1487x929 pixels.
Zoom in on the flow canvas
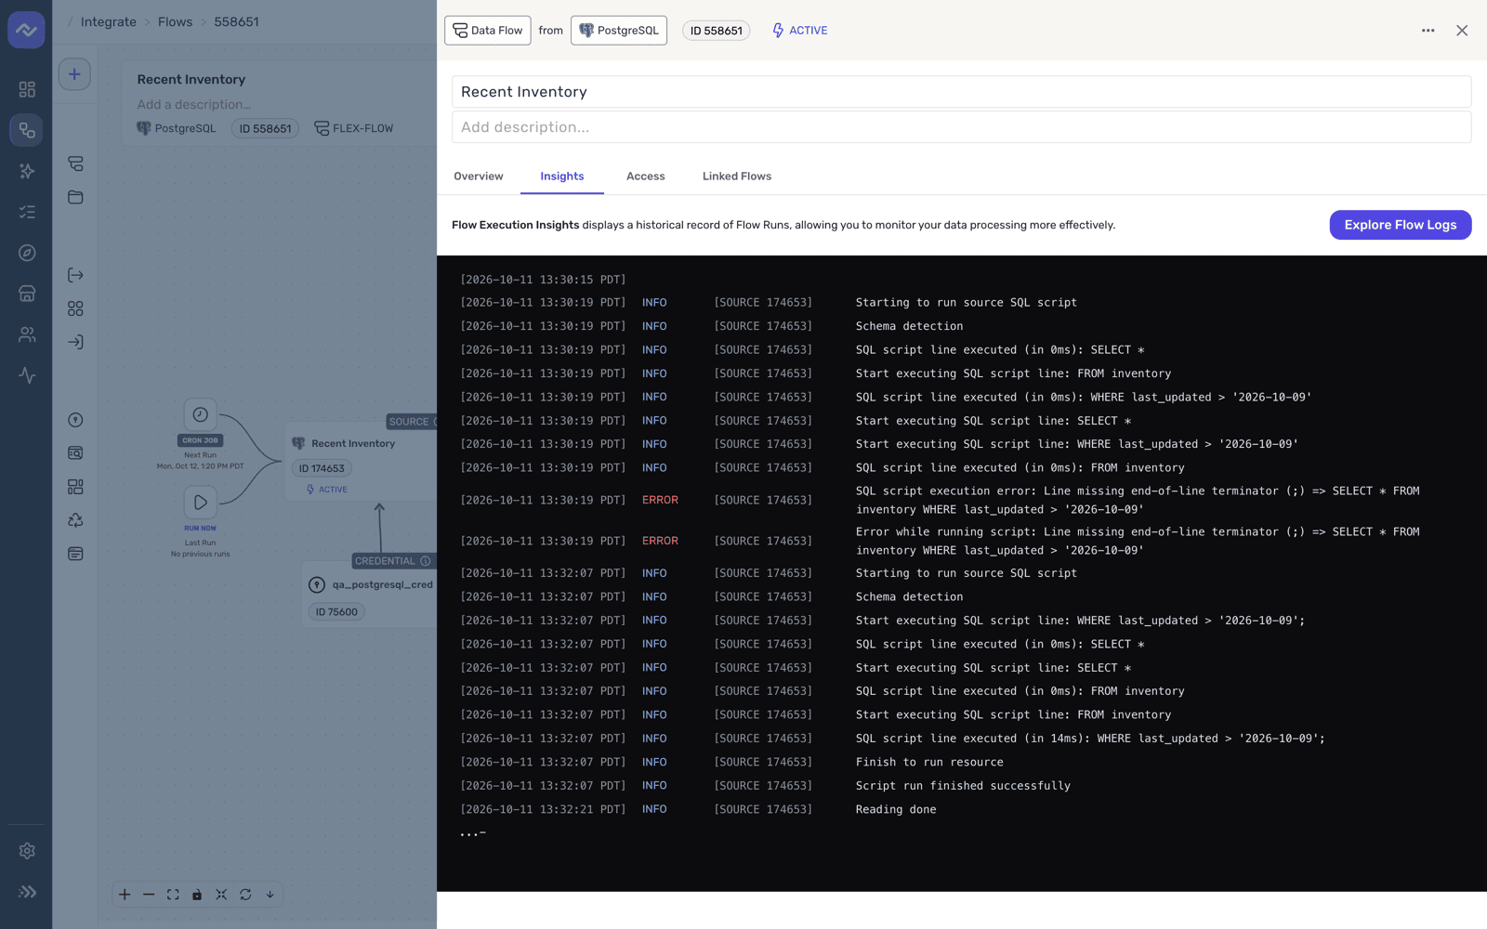coord(125,895)
